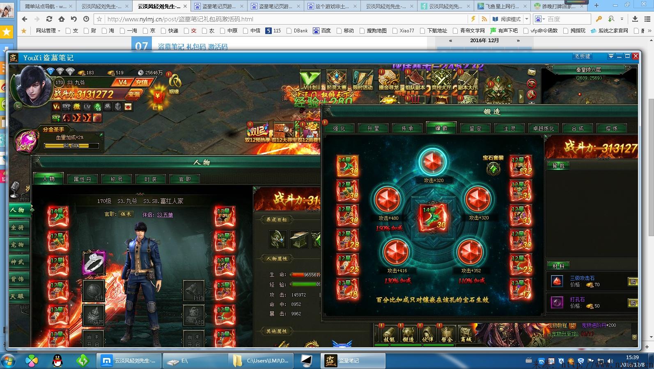The width and height of the screenshot is (654, 369).
Task: Open the 限时活动 icon
Action: click(363, 79)
